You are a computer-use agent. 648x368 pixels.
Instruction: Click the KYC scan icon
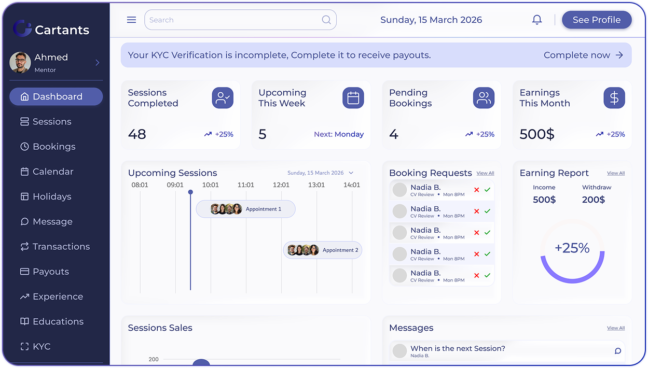pyautogui.click(x=24, y=346)
